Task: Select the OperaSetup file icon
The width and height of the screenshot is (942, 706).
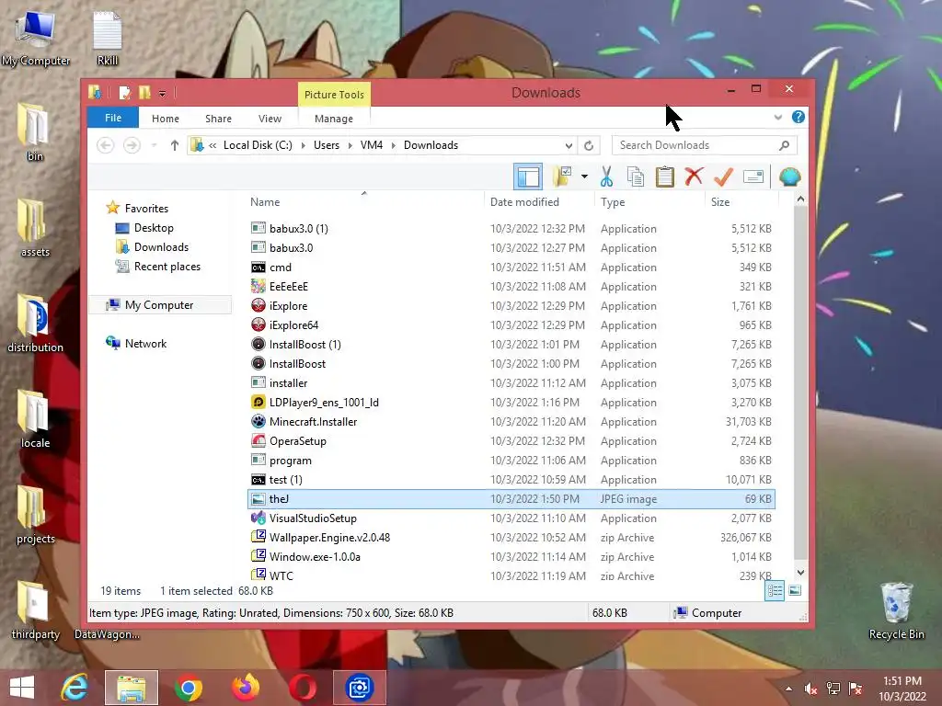Action: 258,440
